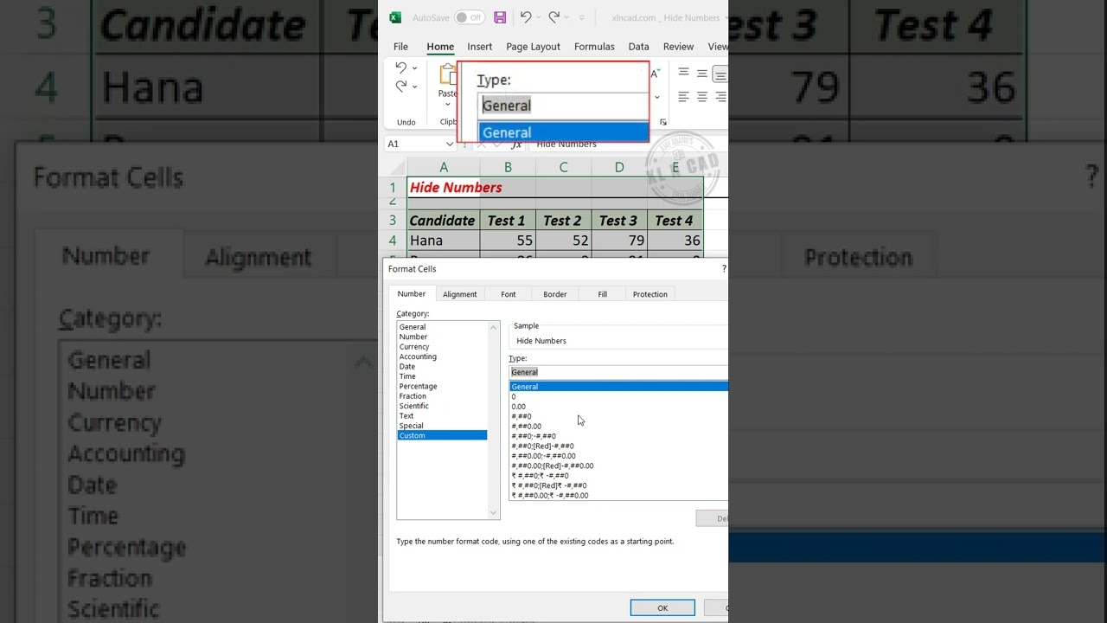The image size is (1107, 623).
Task: Switch to the Alignment tab
Action: click(459, 294)
